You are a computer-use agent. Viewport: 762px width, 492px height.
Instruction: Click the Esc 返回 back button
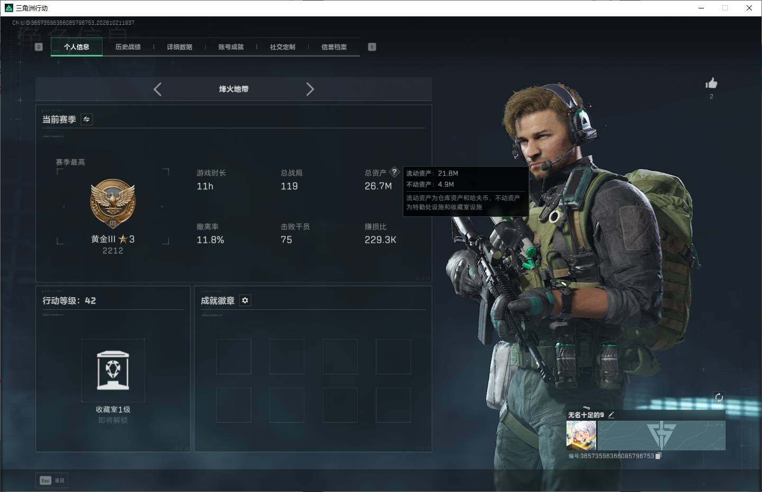[x=52, y=480]
